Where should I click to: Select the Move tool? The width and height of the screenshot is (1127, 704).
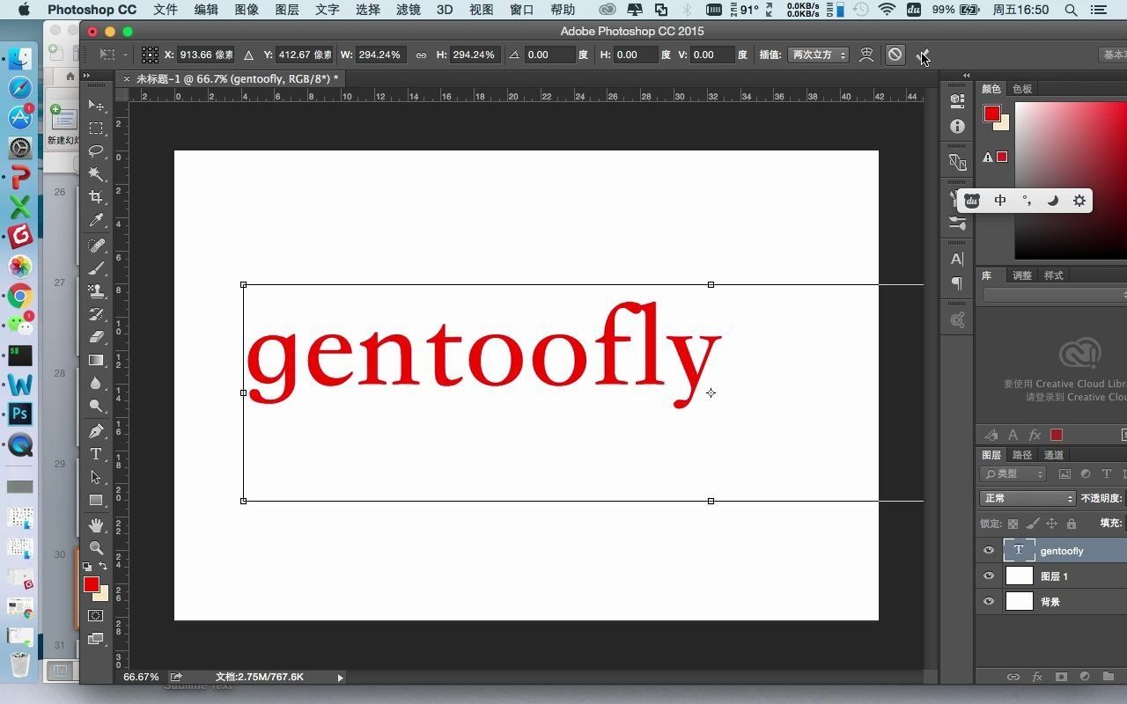click(97, 105)
